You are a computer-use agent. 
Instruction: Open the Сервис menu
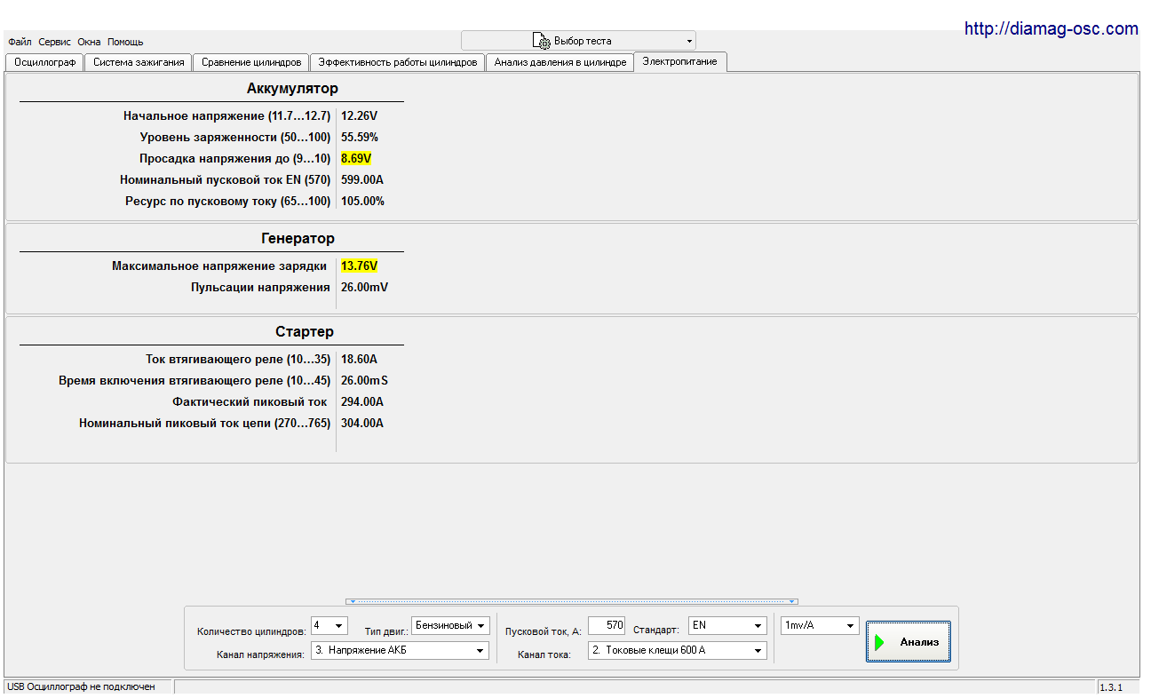55,42
